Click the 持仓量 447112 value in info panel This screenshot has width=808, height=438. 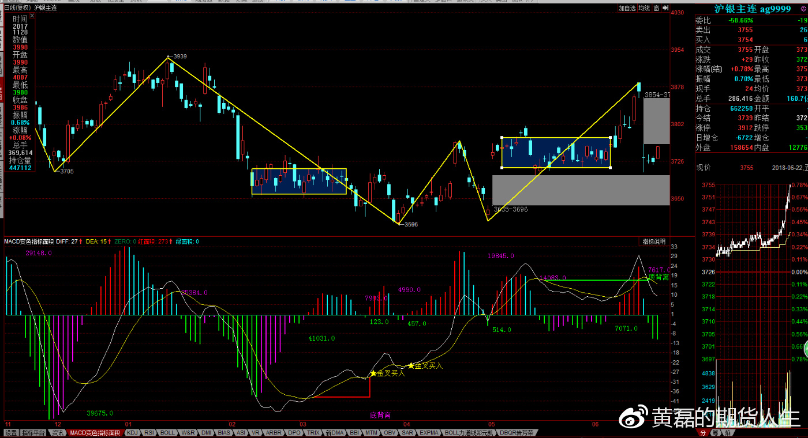tap(20, 168)
